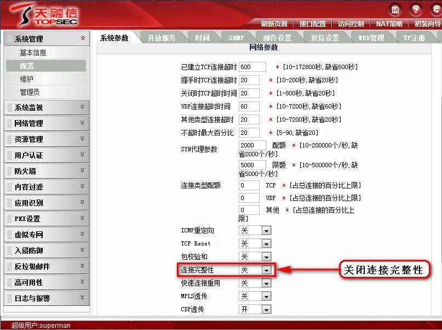Open the 接口配置 shortcut
Viewport: 442px width, 330px height.
312,24
